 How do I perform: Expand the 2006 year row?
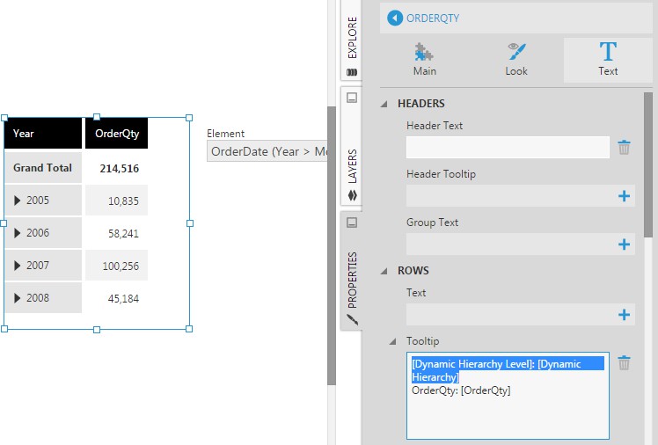tap(17, 233)
